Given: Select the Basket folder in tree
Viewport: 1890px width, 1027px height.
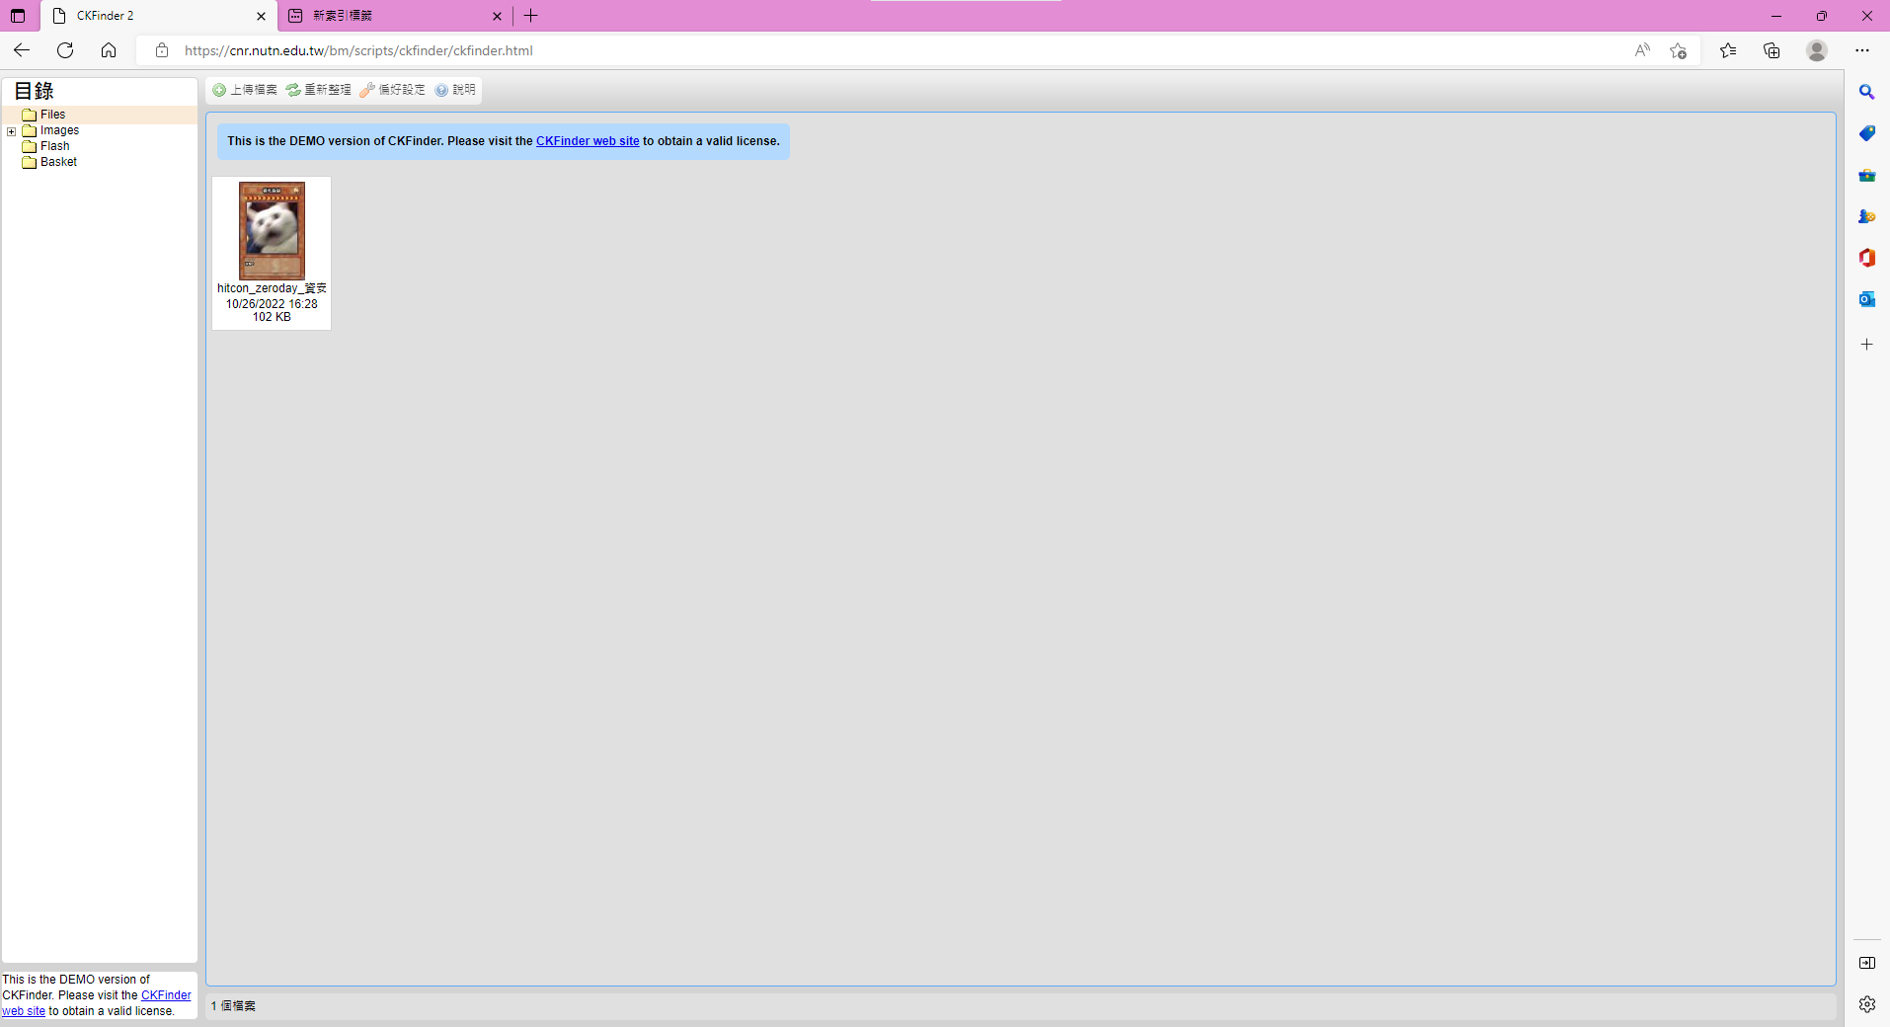Looking at the screenshot, I should click(x=58, y=162).
